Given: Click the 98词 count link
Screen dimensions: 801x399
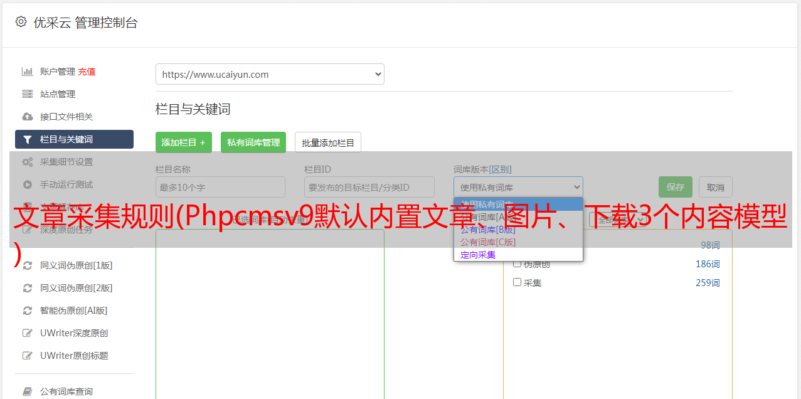Looking at the screenshot, I should click(710, 245).
